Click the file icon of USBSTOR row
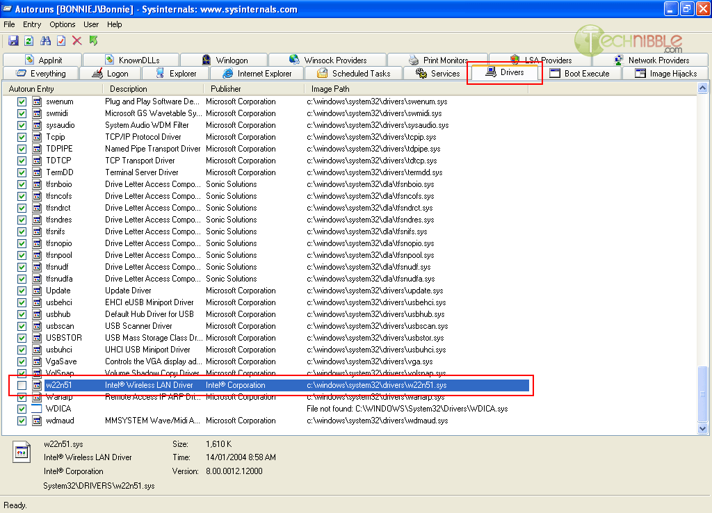This screenshot has height=513, width=712. (x=37, y=338)
